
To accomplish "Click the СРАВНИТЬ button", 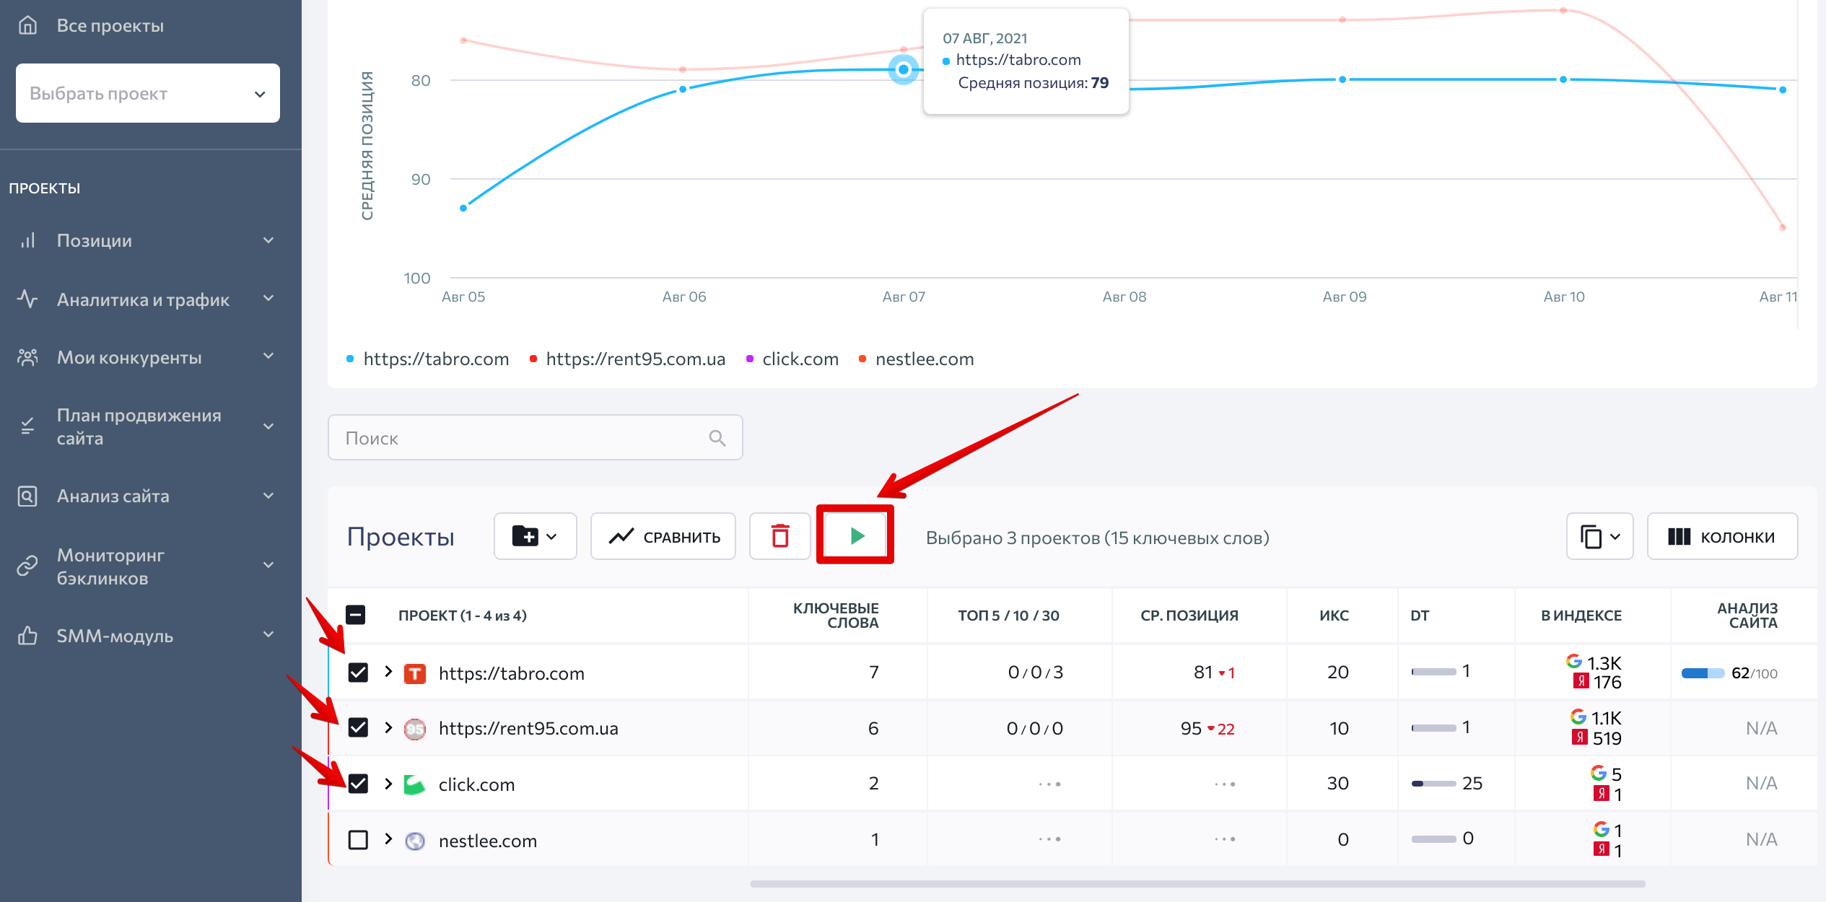I will pyautogui.click(x=663, y=536).
